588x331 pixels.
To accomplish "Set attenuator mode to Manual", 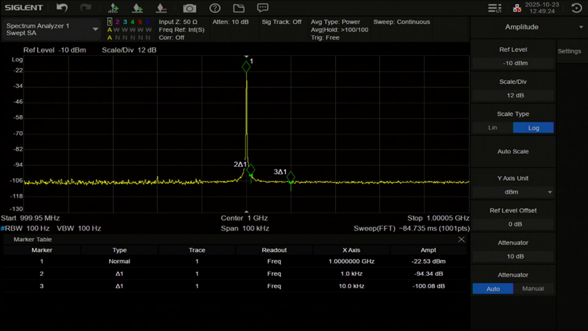I will [533, 288].
